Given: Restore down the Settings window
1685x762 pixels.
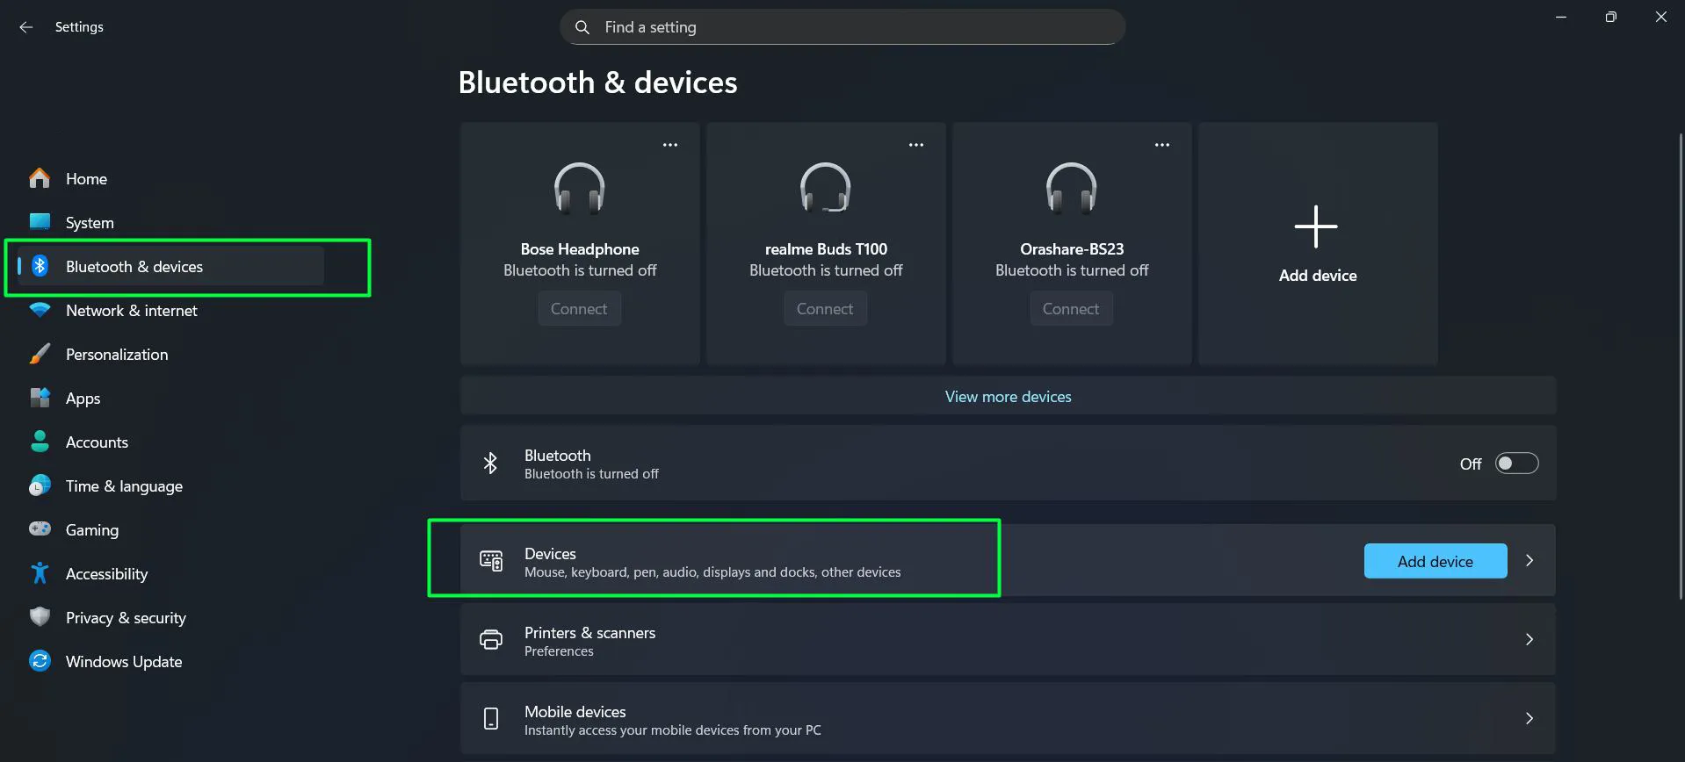Looking at the screenshot, I should point(1610,17).
